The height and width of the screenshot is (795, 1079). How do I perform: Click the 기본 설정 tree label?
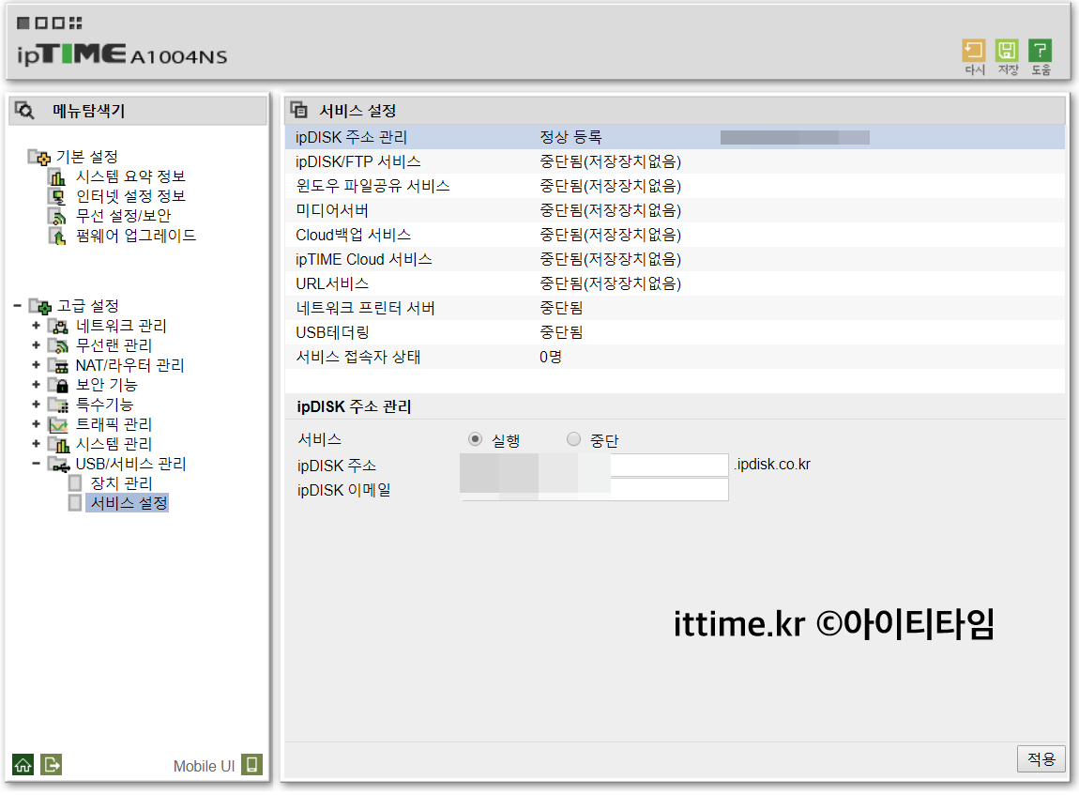point(86,158)
